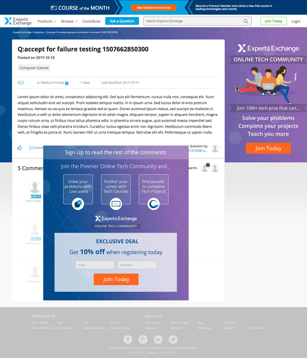The image size is (307, 358).
Task: Open the Contribute menu item
Action: point(91,21)
